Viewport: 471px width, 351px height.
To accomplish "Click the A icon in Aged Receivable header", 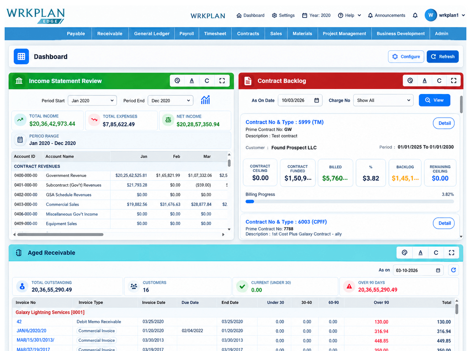I will (420, 253).
